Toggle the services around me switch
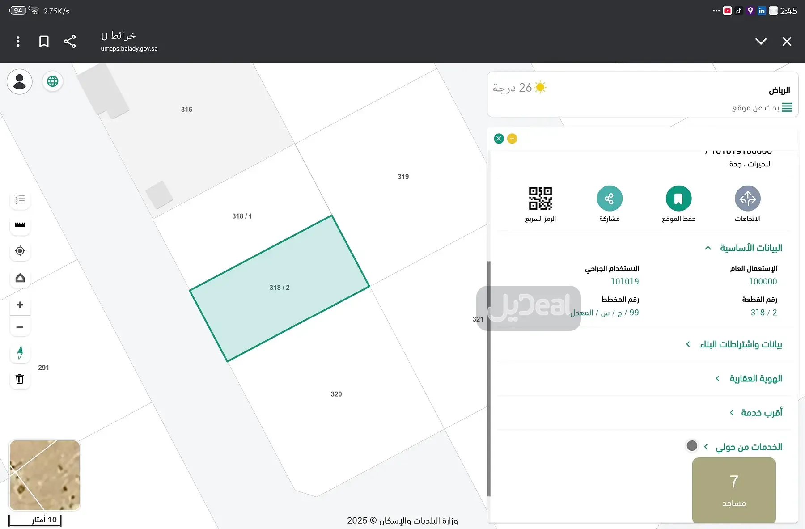Viewport: 805px width, 529px height. (x=692, y=446)
